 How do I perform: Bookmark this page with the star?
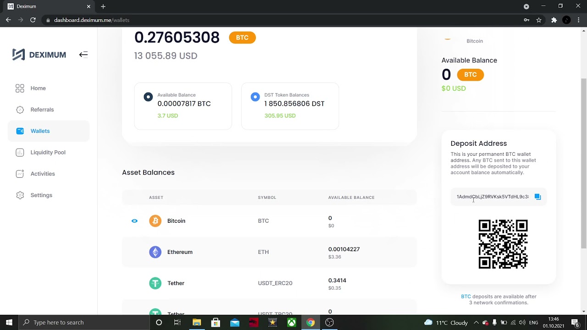539,20
